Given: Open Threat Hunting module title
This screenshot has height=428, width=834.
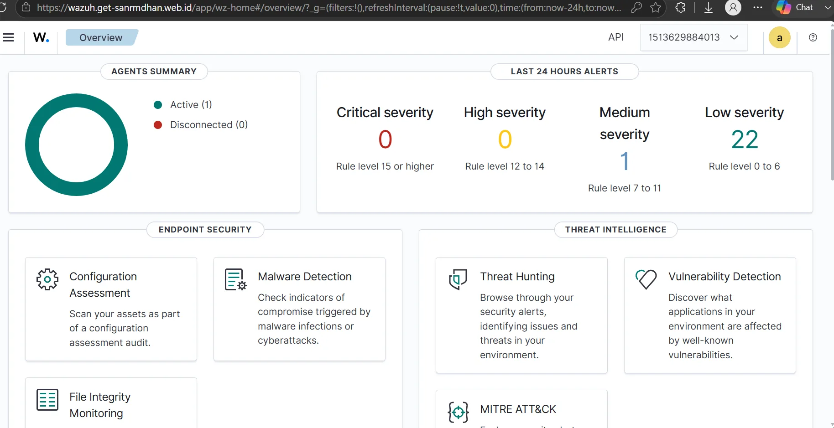Looking at the screenshot, I should 517,277.
